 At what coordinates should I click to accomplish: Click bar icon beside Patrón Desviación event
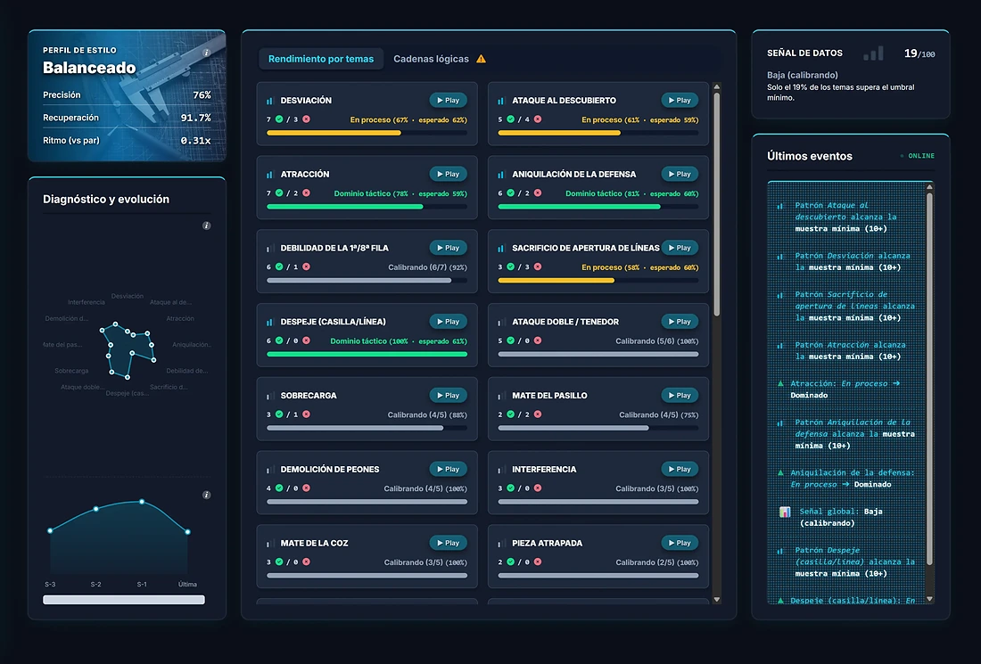click(x=780, y=257)
